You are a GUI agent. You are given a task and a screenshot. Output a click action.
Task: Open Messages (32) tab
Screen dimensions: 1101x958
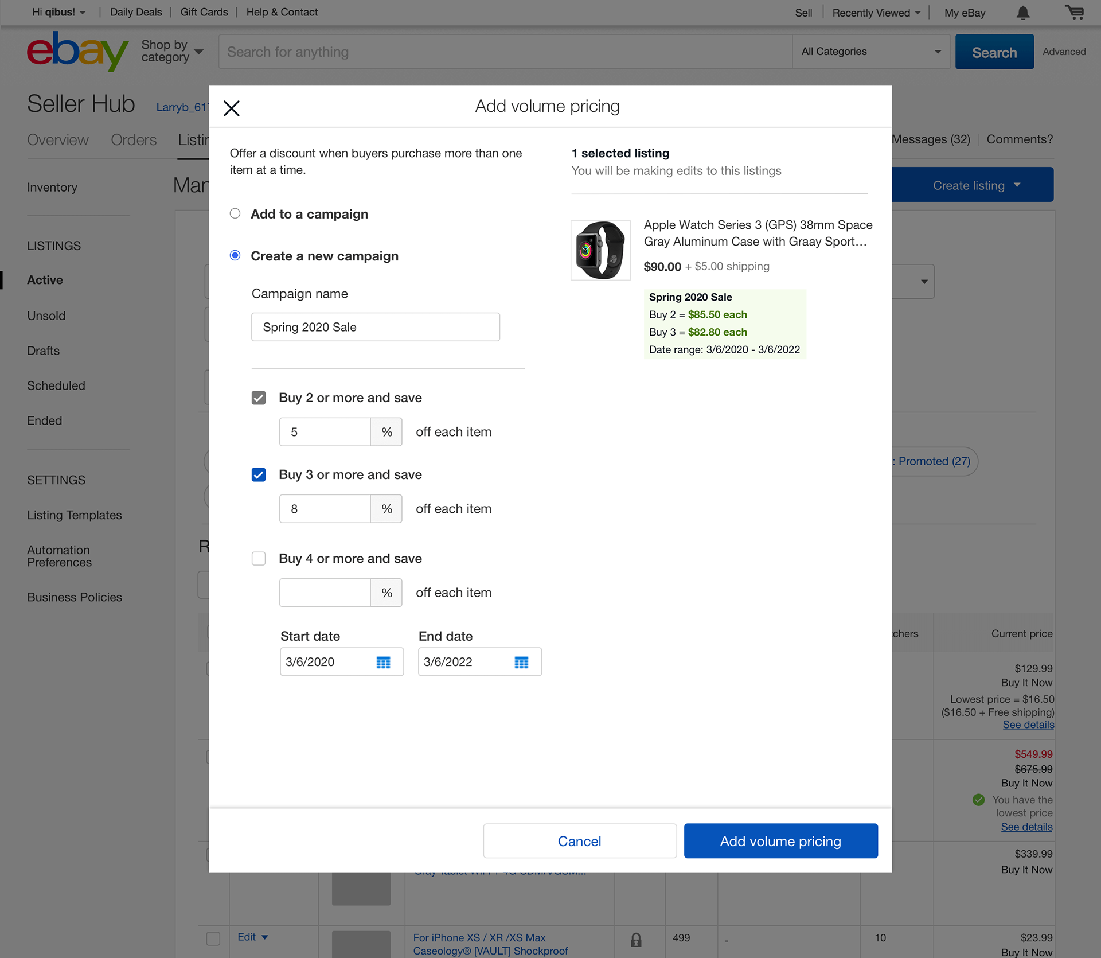coord(931,139)
